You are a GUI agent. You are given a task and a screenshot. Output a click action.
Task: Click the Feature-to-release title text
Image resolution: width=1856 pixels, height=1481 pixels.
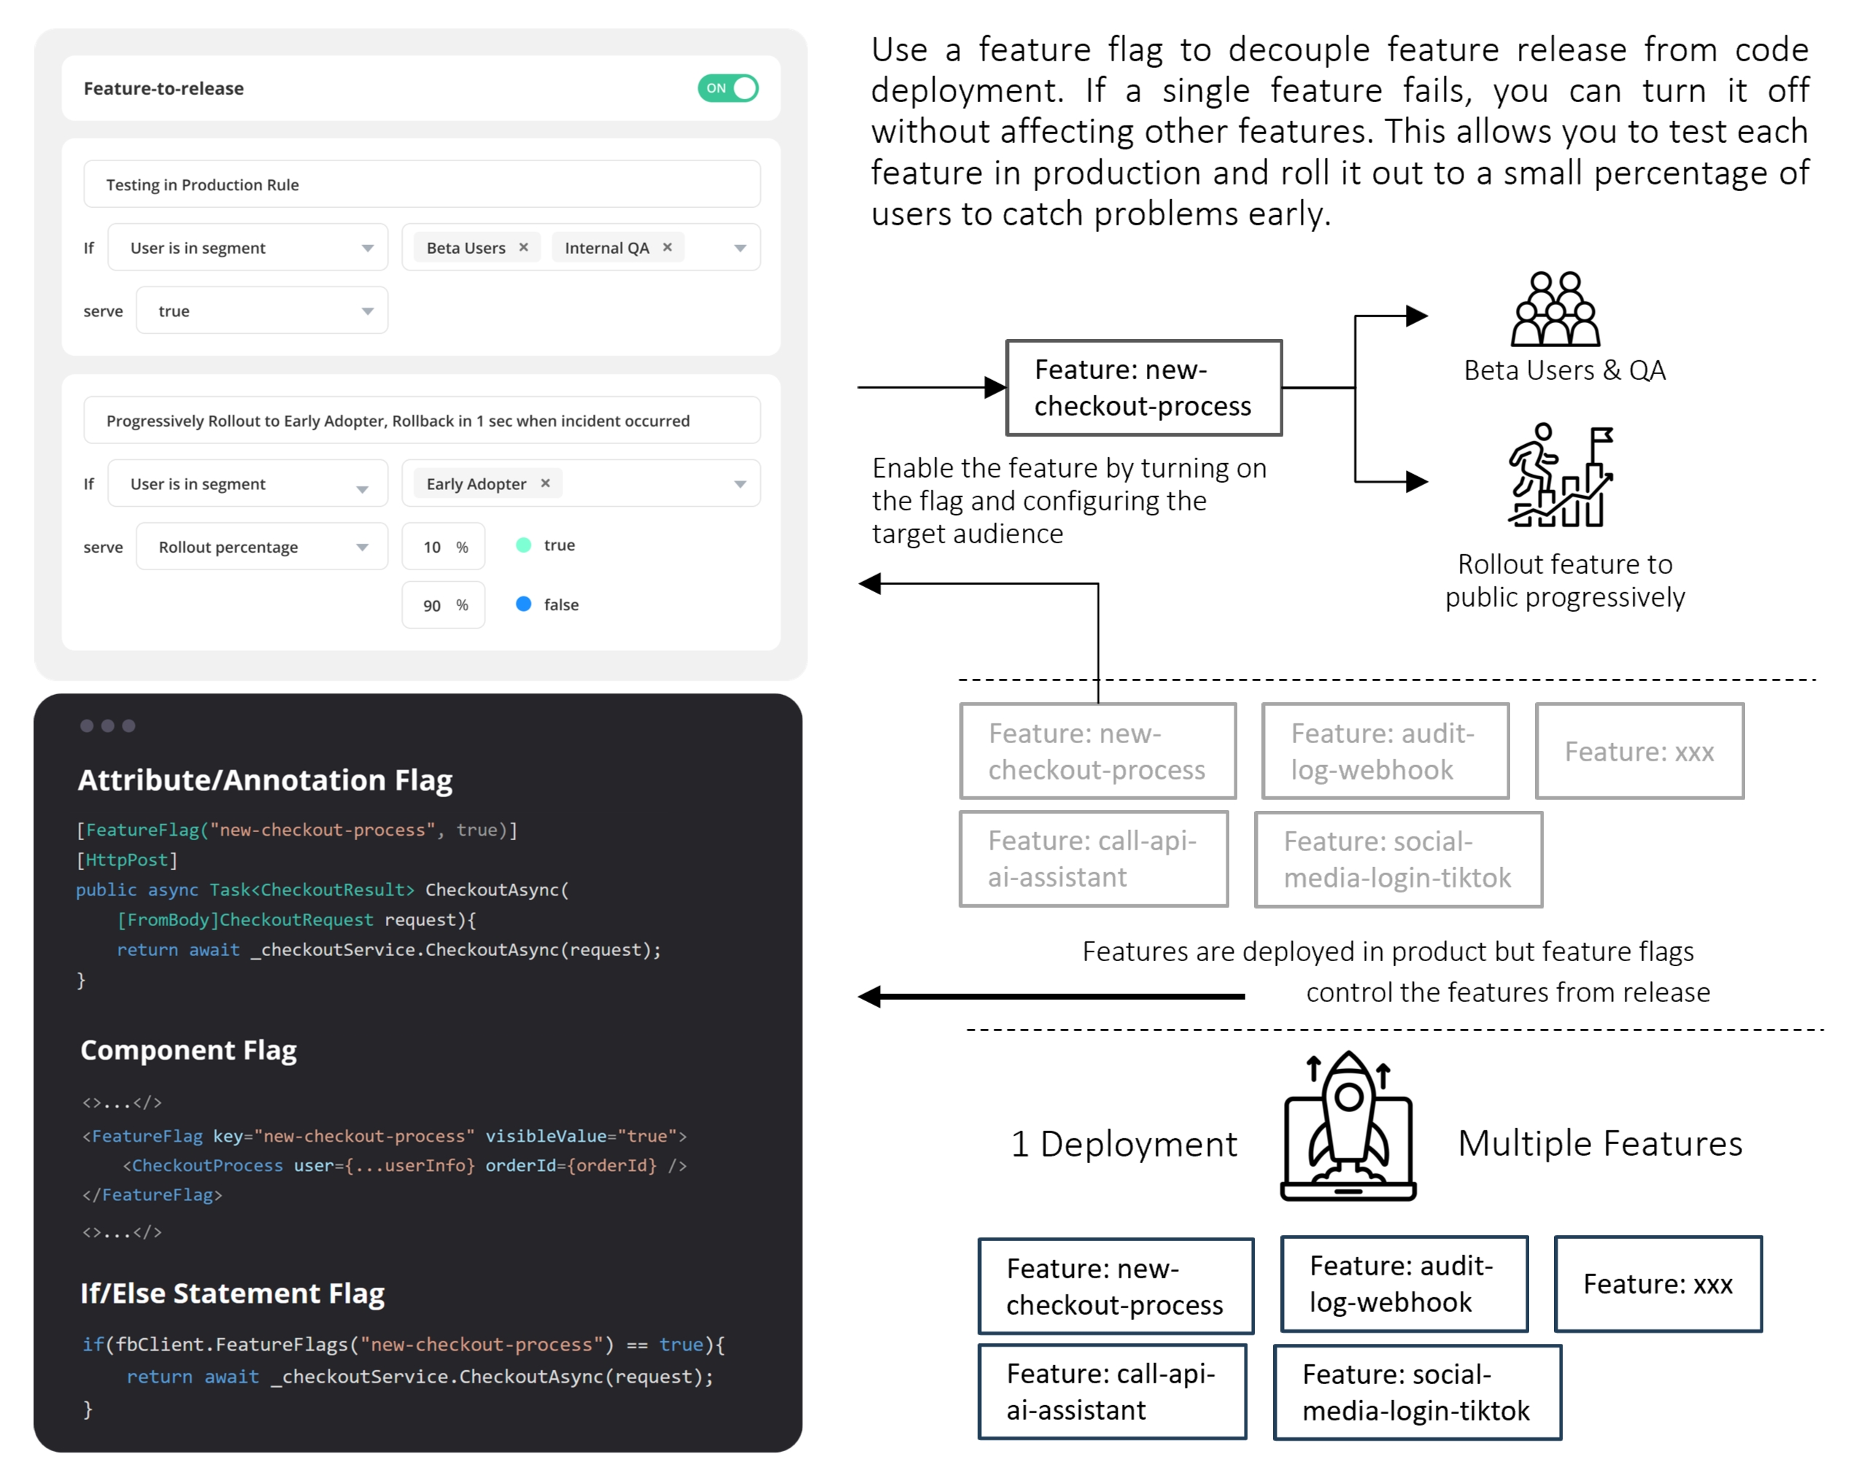[x=163, y=88]
